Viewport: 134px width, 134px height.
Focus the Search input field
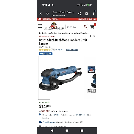pyautogui.click(x=75, y=27)
